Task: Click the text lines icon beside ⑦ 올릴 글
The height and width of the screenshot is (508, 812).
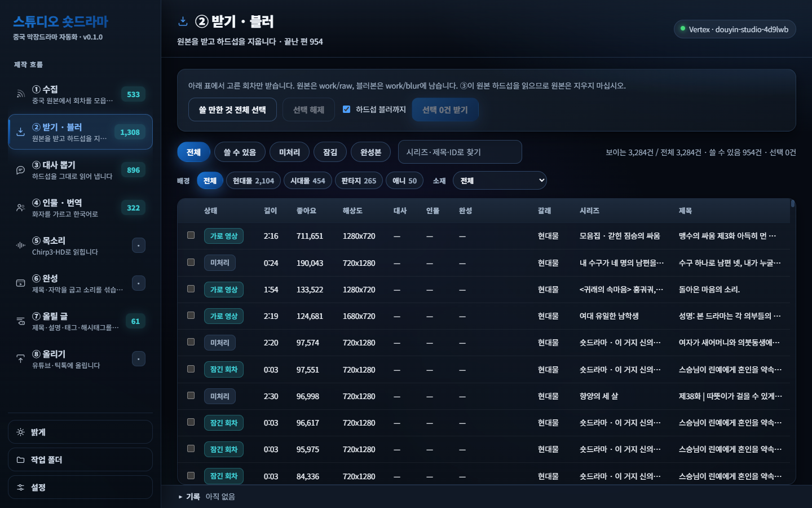Action: tap(20, 321)
